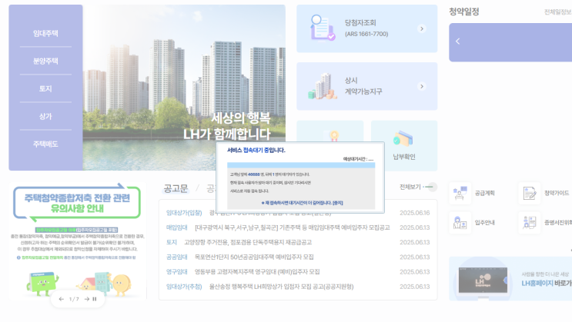Expand 당첨자조회 chevron arrow

[422, 28]
